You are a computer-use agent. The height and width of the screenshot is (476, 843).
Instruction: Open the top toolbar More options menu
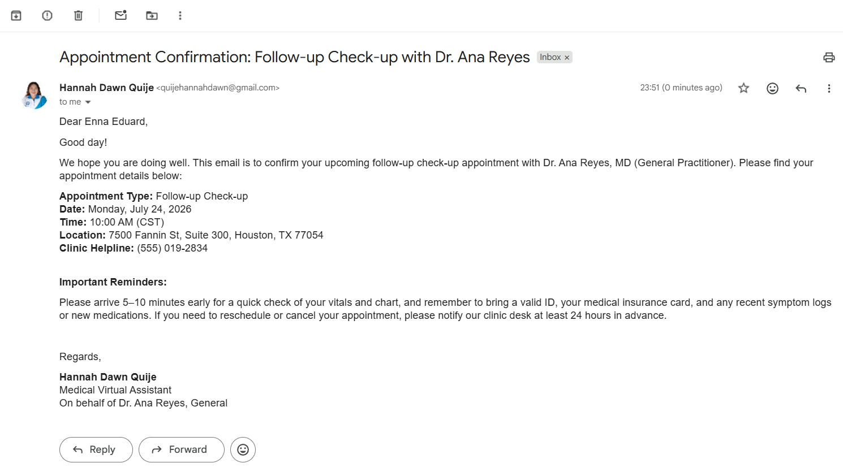[x=180, y=16]
